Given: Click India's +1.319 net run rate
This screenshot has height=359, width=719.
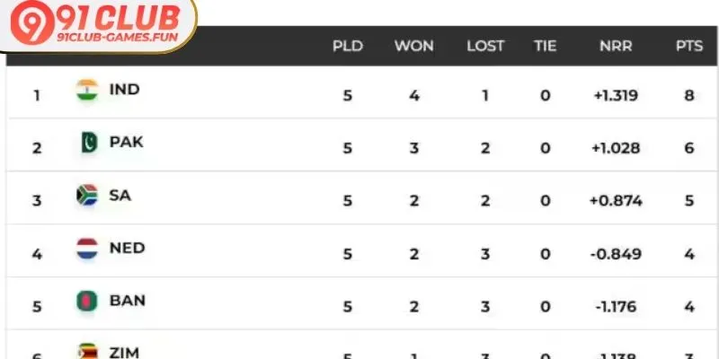Looking at the screenshot, I should (615, 95).
